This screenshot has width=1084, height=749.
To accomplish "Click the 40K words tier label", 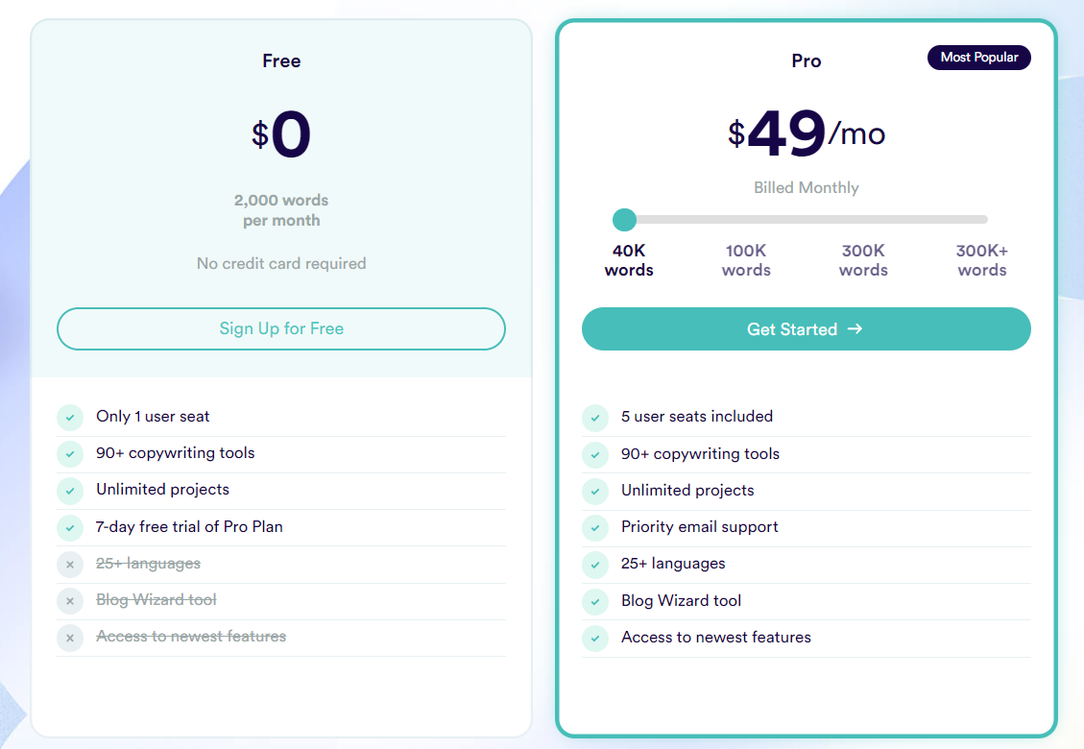I will point(629,260).
